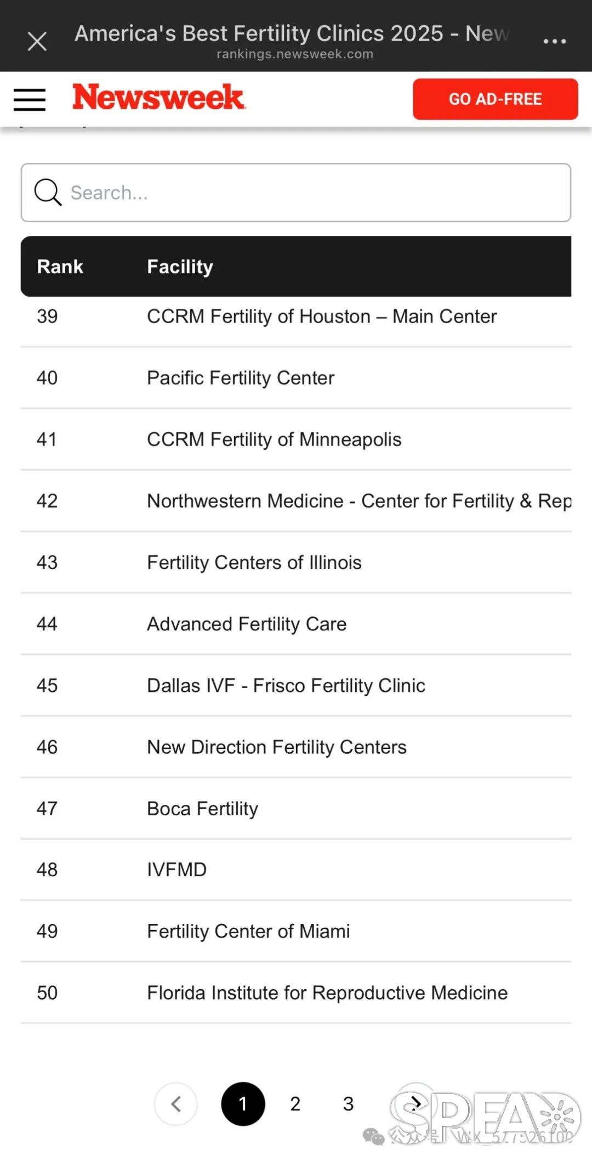Select page 1 in pagination
The width and height of the screenshot is (592, 1161).
pos(243,1103)
